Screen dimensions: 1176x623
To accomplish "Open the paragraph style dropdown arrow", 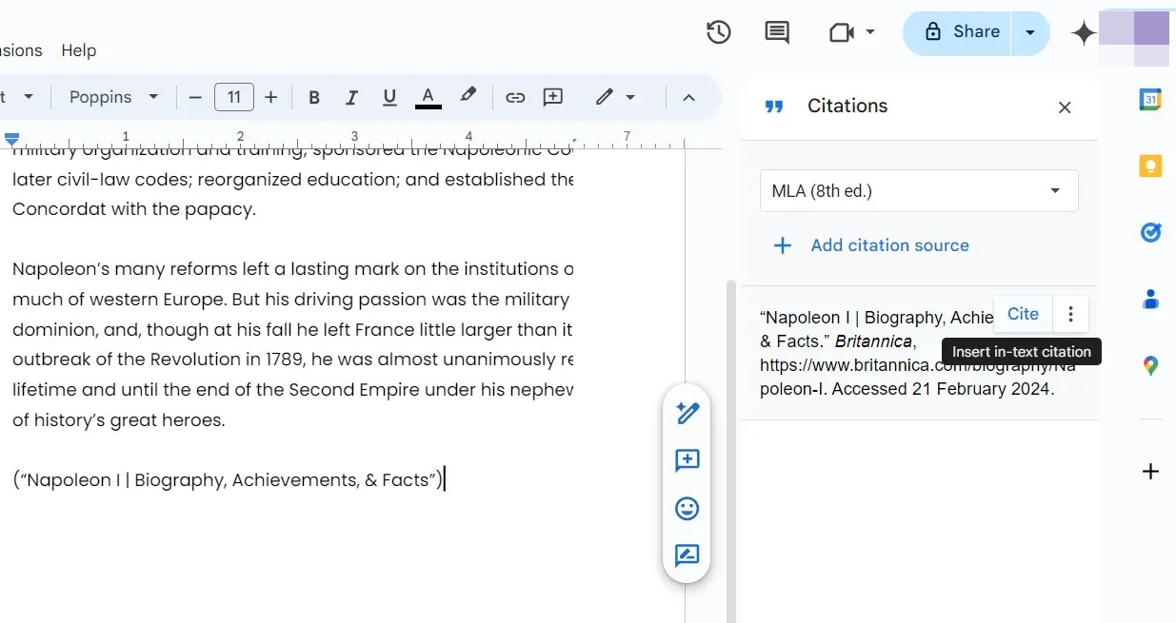I will pos(29,97).
